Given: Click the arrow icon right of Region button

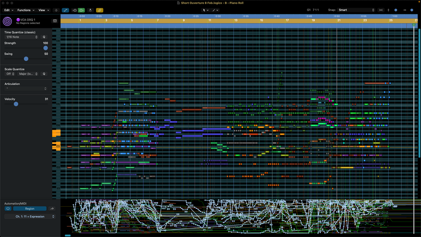Looking at the screenshot, I should point(52,209).
